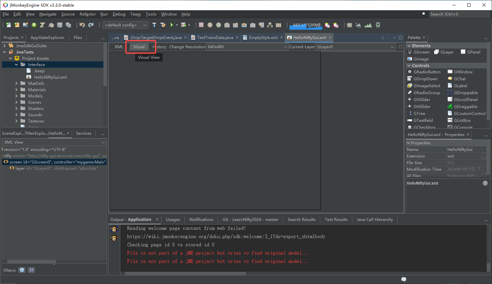Select the GImageSelect palette control
This screenshot has width=492, height=284.
pyautogui.click(x=424, y=86)
